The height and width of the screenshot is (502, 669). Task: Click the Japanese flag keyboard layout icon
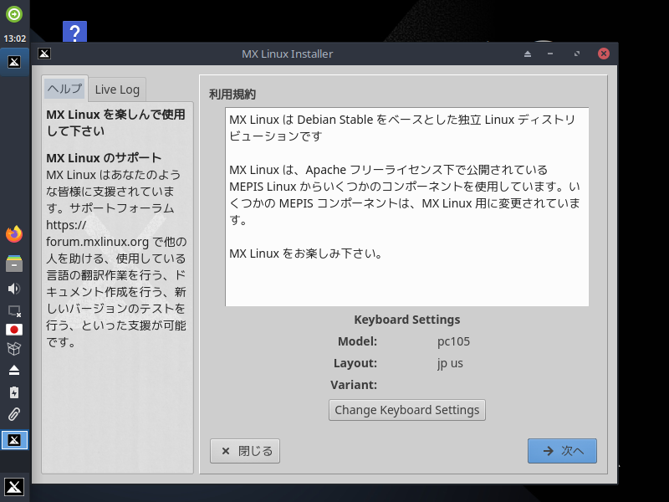click(x=14, y=330)
